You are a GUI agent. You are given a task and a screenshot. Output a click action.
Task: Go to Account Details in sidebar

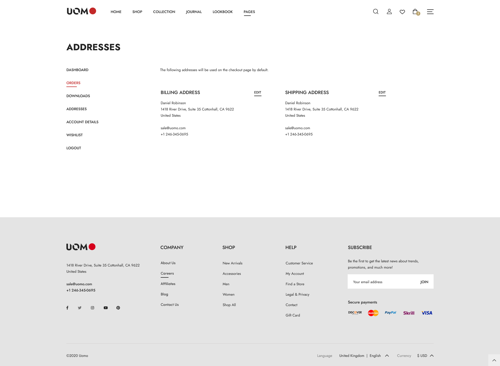click(82, 122)
